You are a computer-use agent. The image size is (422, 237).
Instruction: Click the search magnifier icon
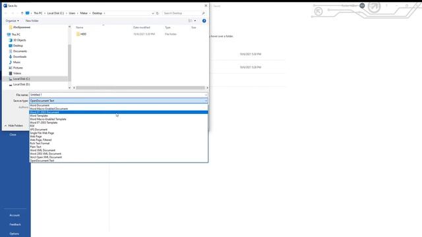[x=204, y=13]
